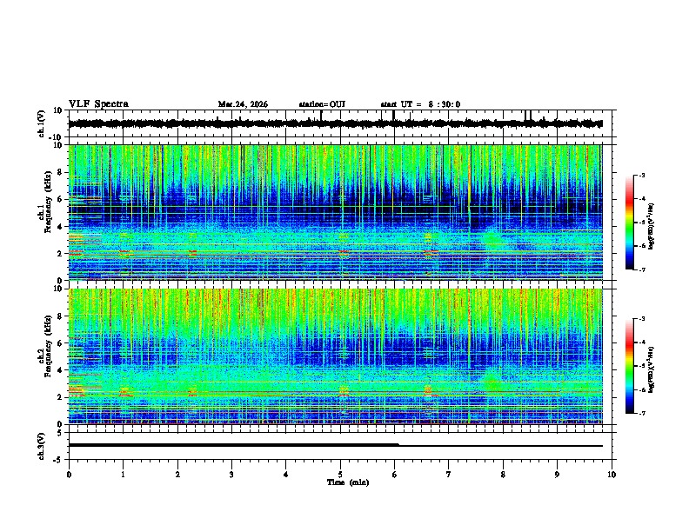Click the ch.2 PSD color bar

pos(629,366)
